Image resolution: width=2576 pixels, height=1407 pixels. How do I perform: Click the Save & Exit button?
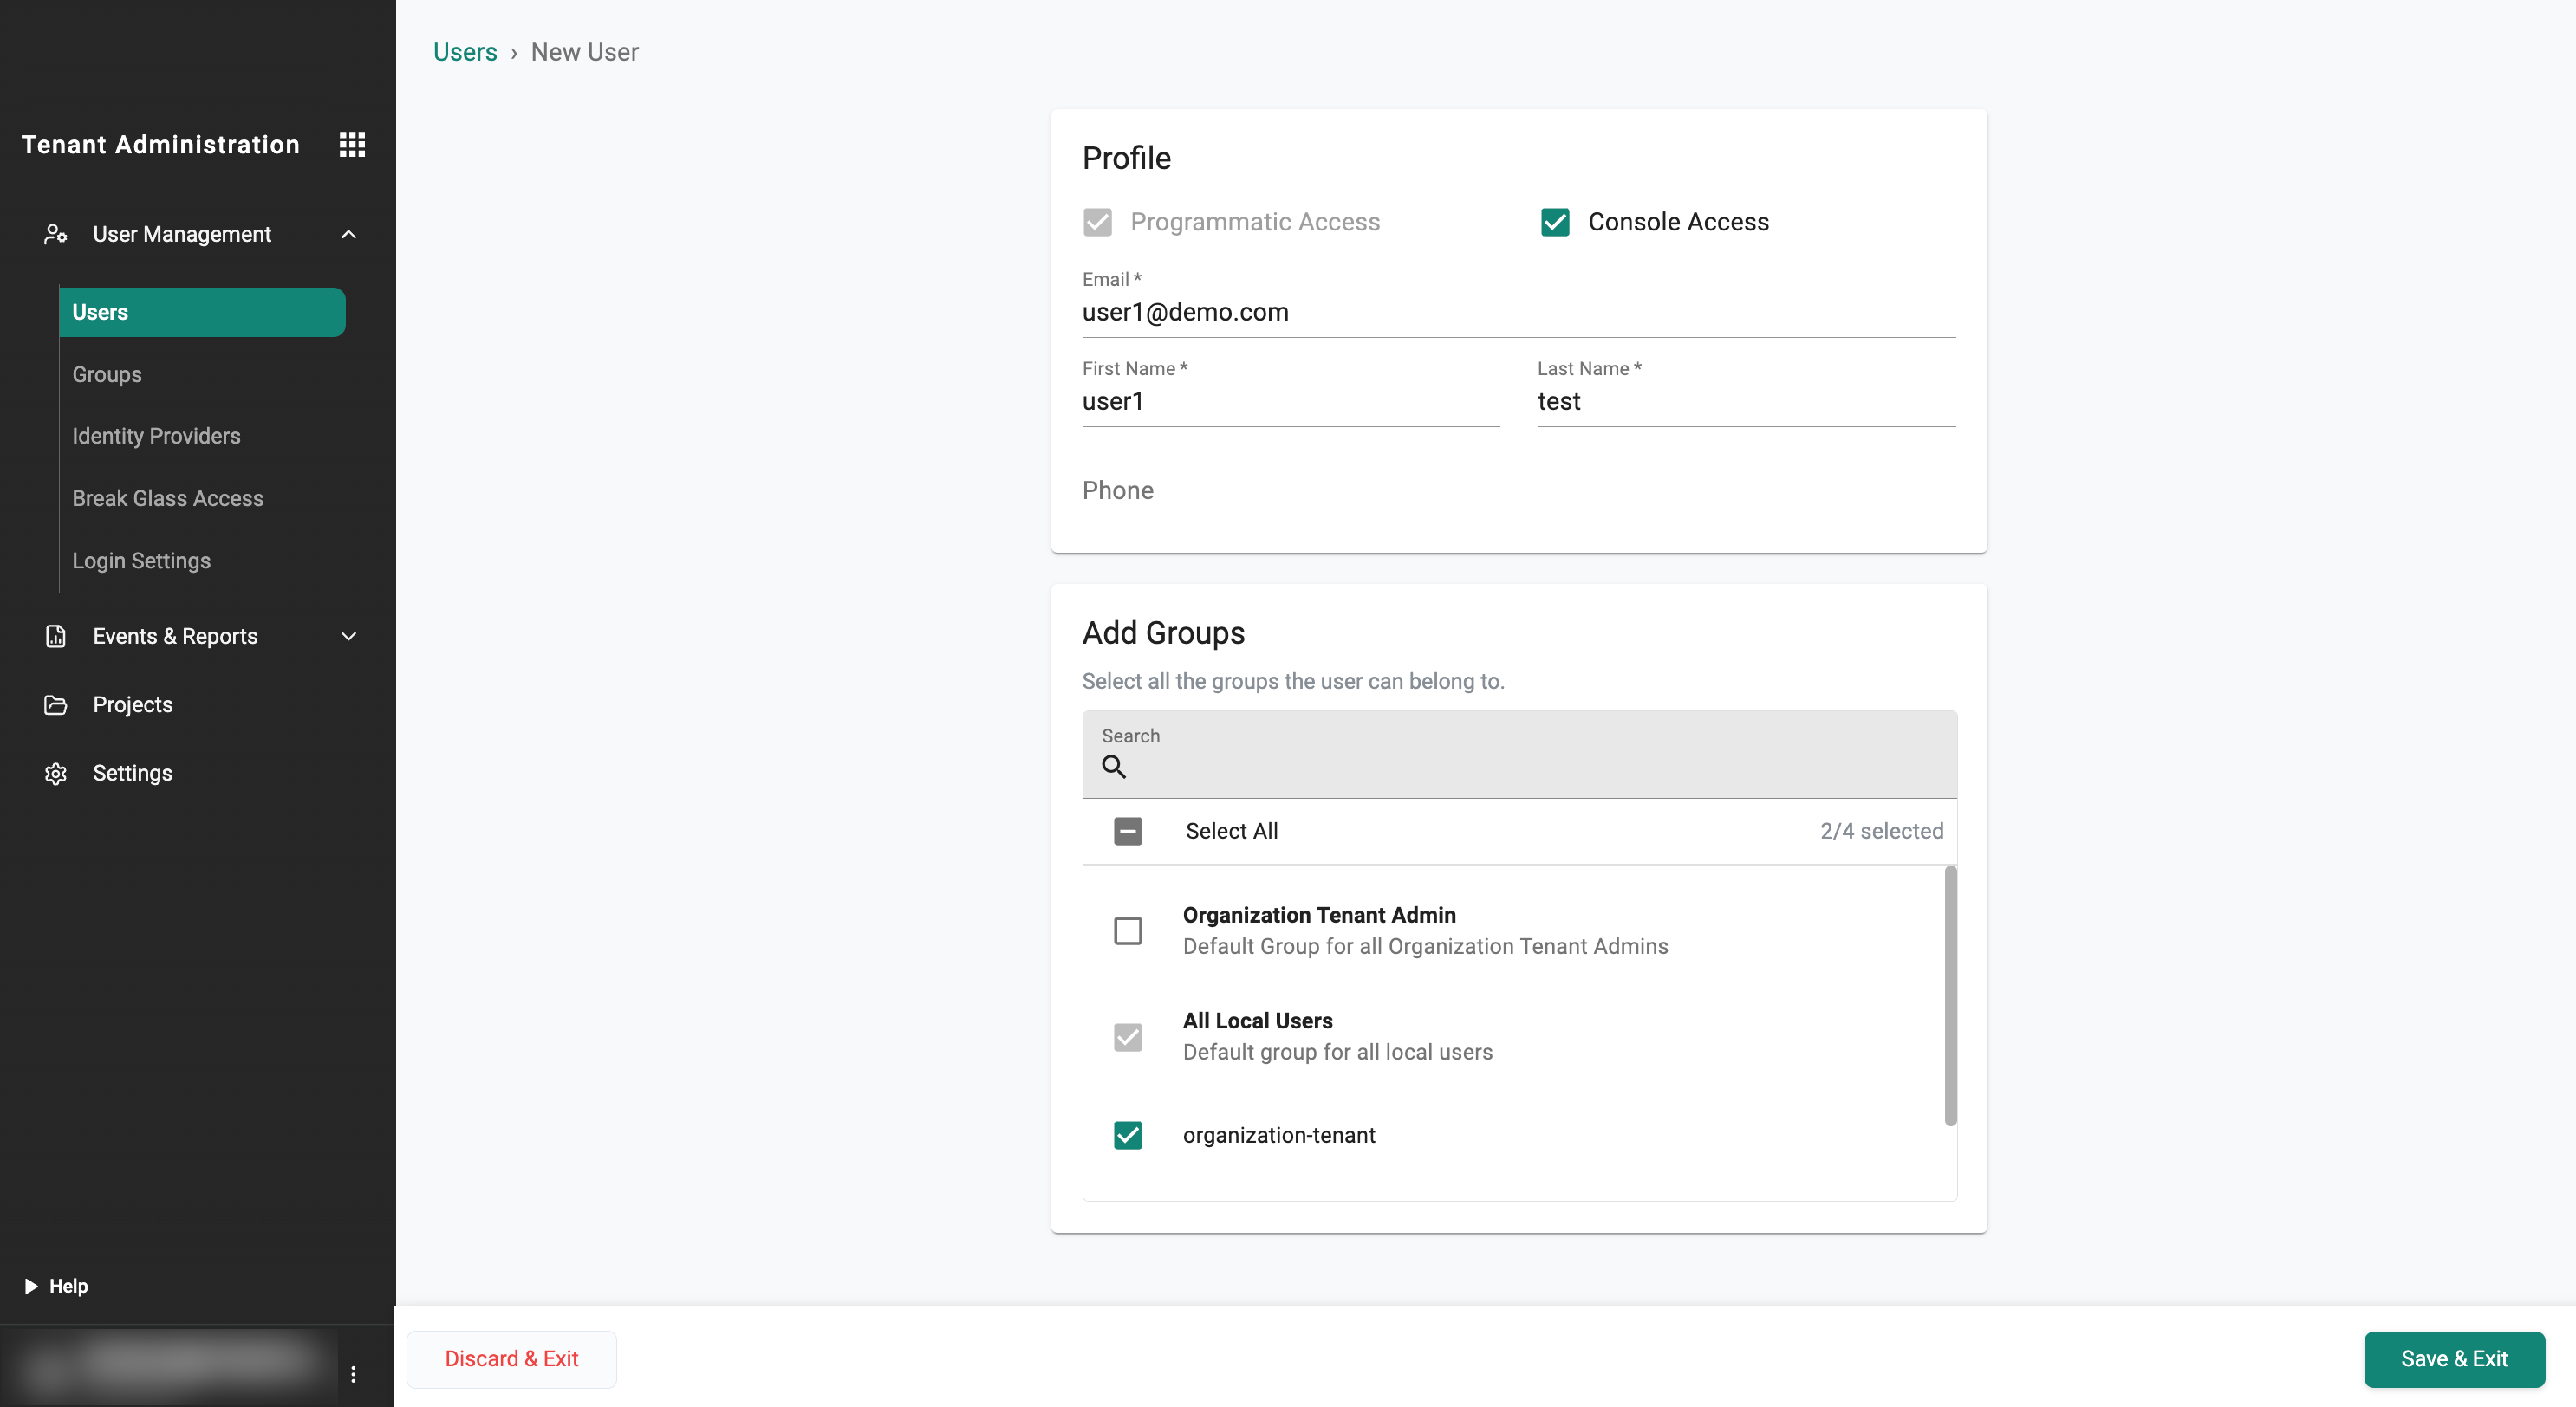[2453, 1359]
